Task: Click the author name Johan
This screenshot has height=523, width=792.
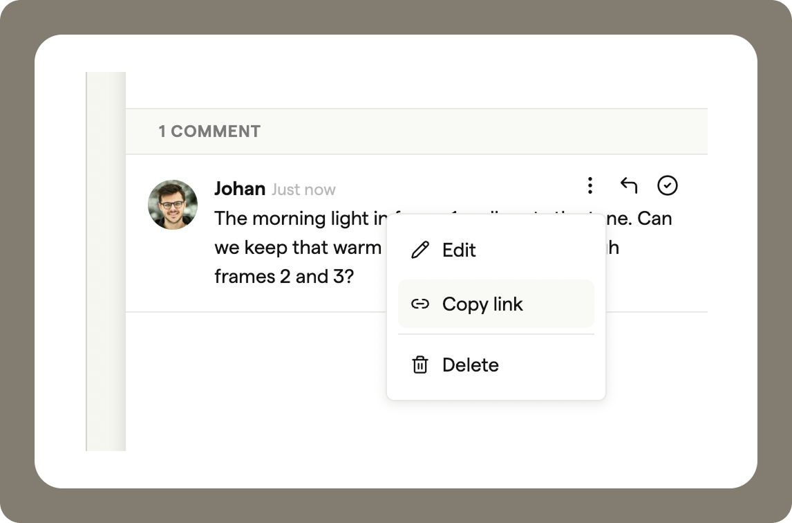Action: click(240, 189)
